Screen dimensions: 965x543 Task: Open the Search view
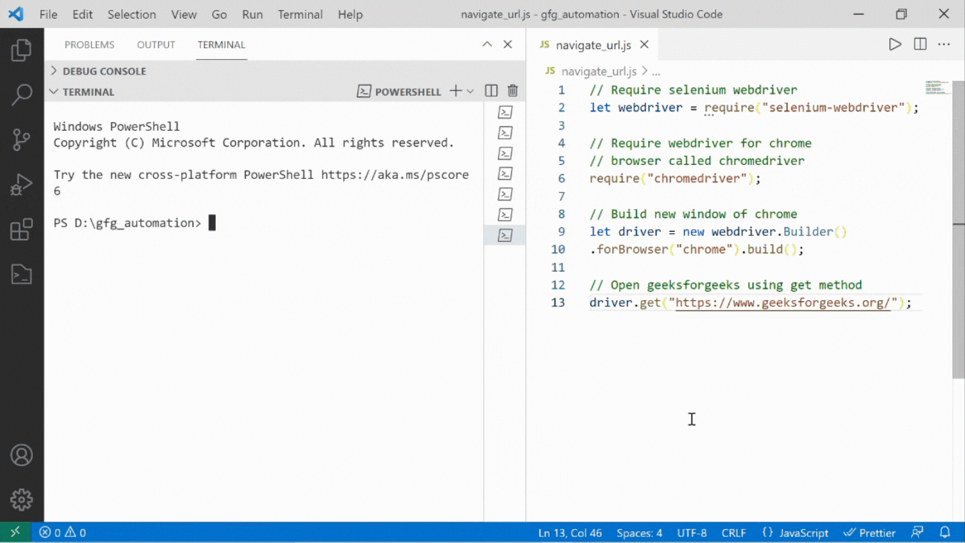pos(22,95)
